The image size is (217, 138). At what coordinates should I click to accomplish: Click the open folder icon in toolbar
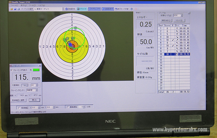tap(12, 9)
